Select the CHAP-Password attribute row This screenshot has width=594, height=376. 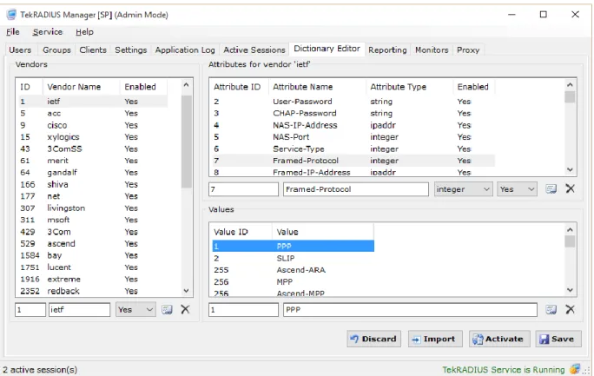coord(353,113)
